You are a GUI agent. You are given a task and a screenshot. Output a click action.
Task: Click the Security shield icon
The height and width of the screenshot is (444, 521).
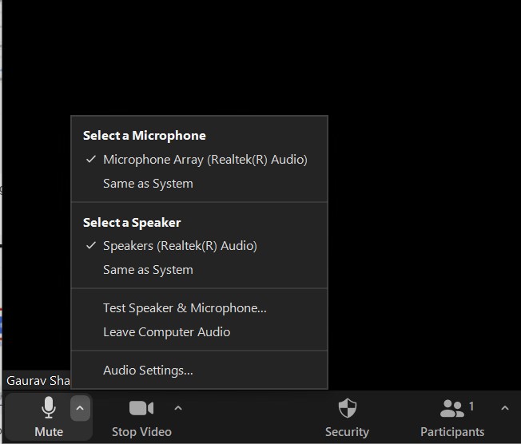(347, 408)
